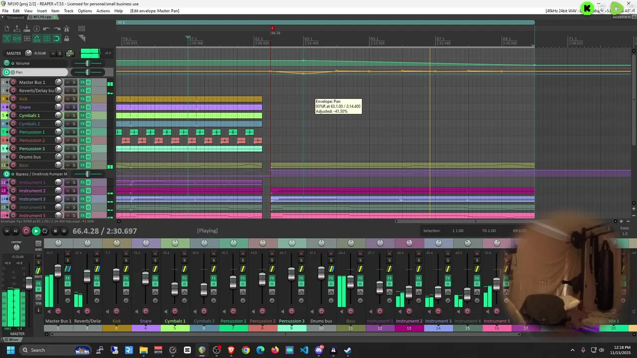The image size is (637, 358).
Task: Click the Redo arrow icon
Action: (x=57, y=29)
